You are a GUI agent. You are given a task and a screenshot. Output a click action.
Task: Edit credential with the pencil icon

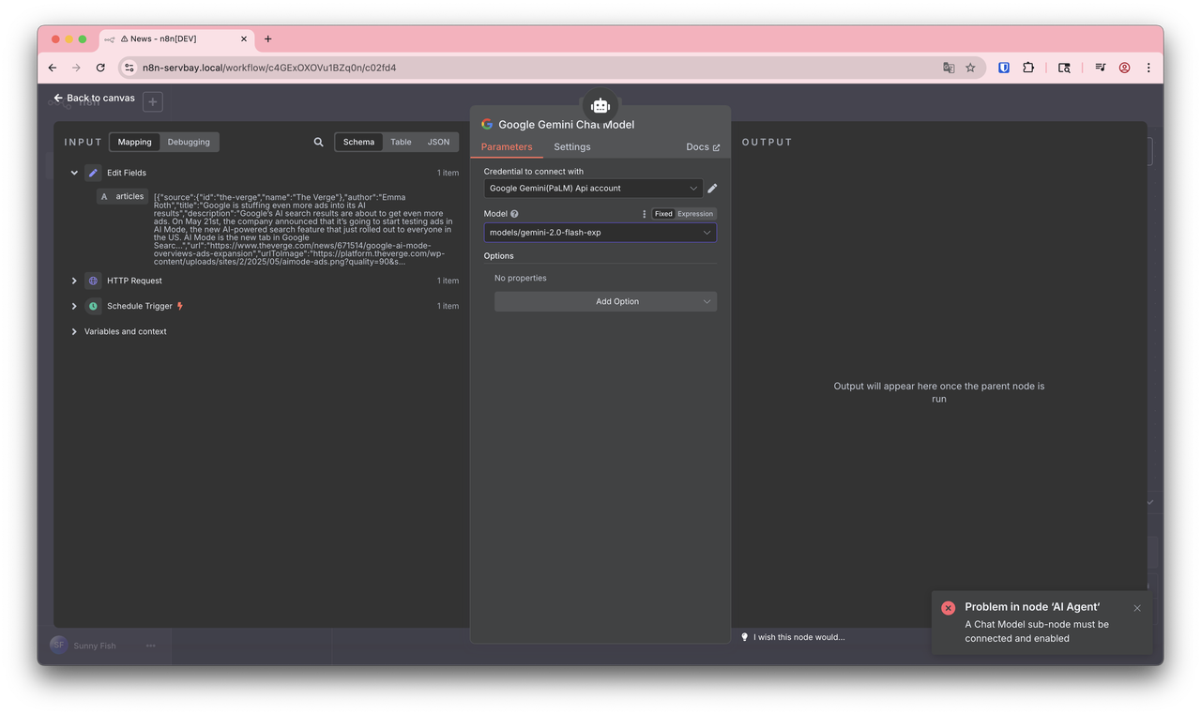pyautogui.click(x=712, y=188)
